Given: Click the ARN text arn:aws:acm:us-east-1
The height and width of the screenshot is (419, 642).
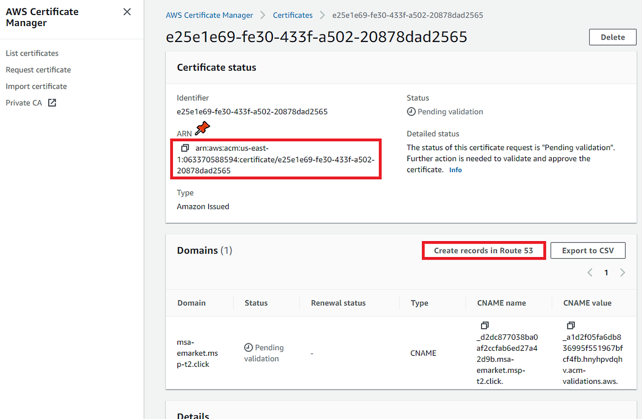Looking at the screenshot, I should pyautogui.click(x=276, y=159).
